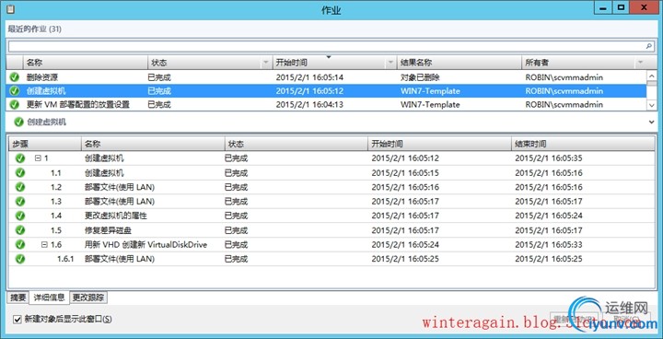Screen dimensions: 663x339
Task: Open the 状态 column filter dropdown
Action: [265, 63]
